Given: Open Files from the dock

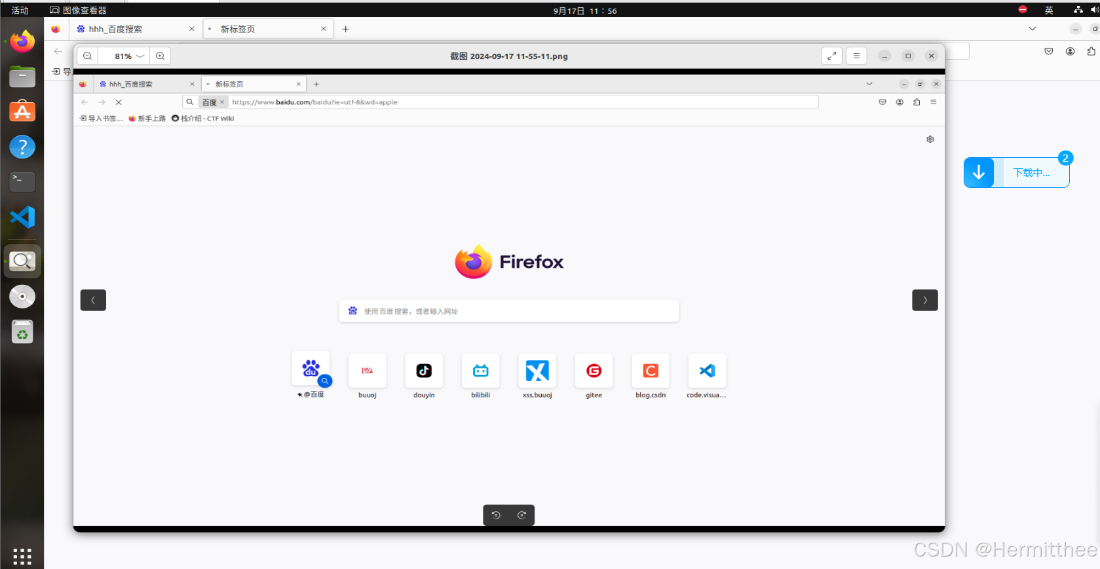Looking at the screenshot, I should point(22,77).
